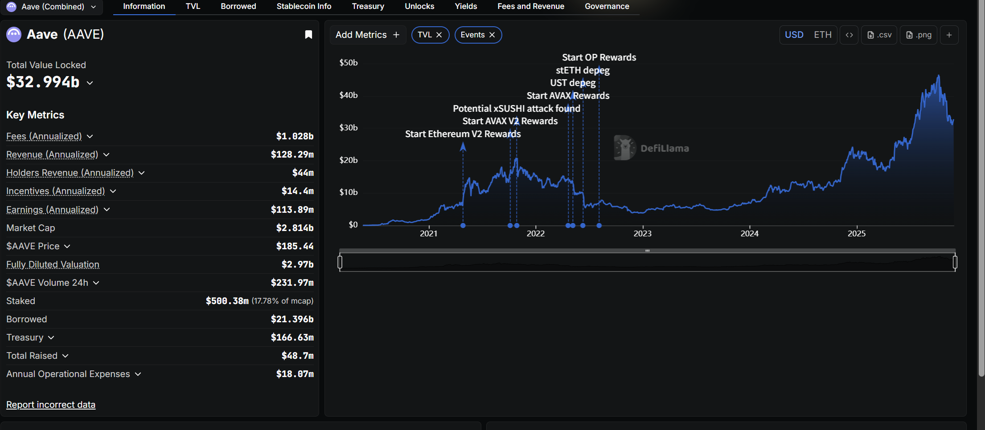Remove the Events metric chip
Image resolution: width=985 pixels, height=430 pixels.
coord(492,35)
